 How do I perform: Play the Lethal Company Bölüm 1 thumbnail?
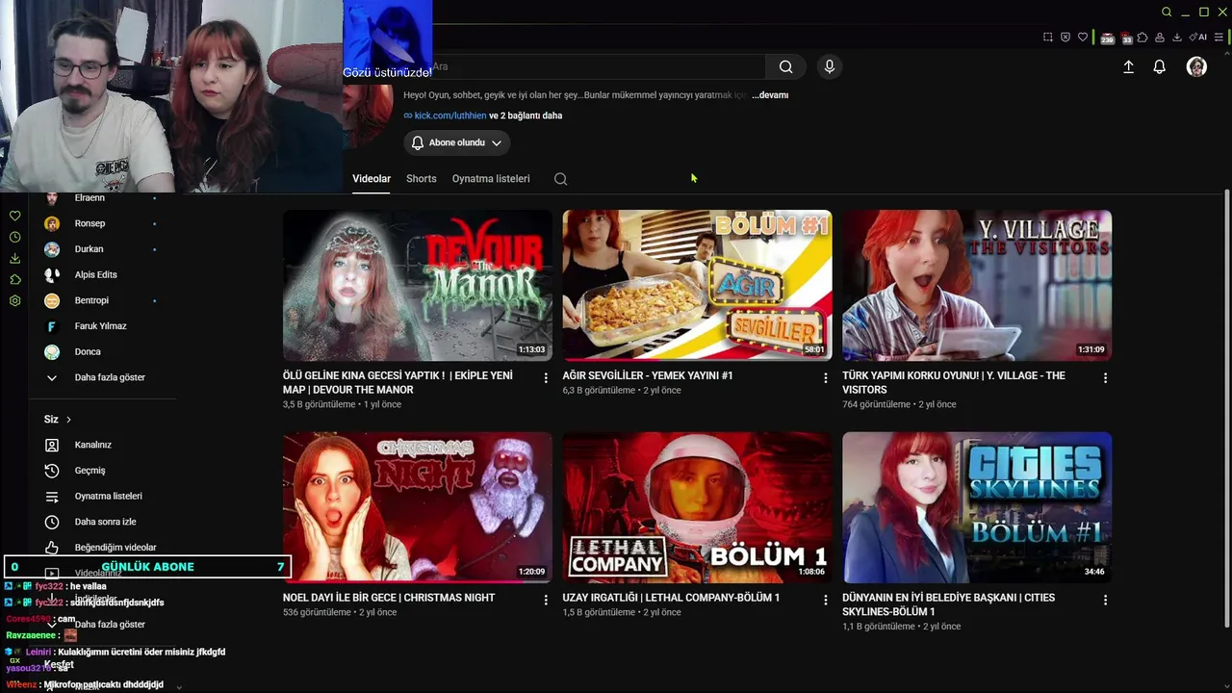[x=698, y=507]
